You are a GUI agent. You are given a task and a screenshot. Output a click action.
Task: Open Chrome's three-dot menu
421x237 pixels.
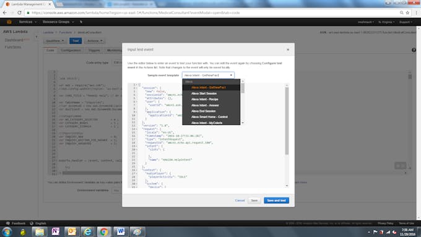[x=417, y=12]
